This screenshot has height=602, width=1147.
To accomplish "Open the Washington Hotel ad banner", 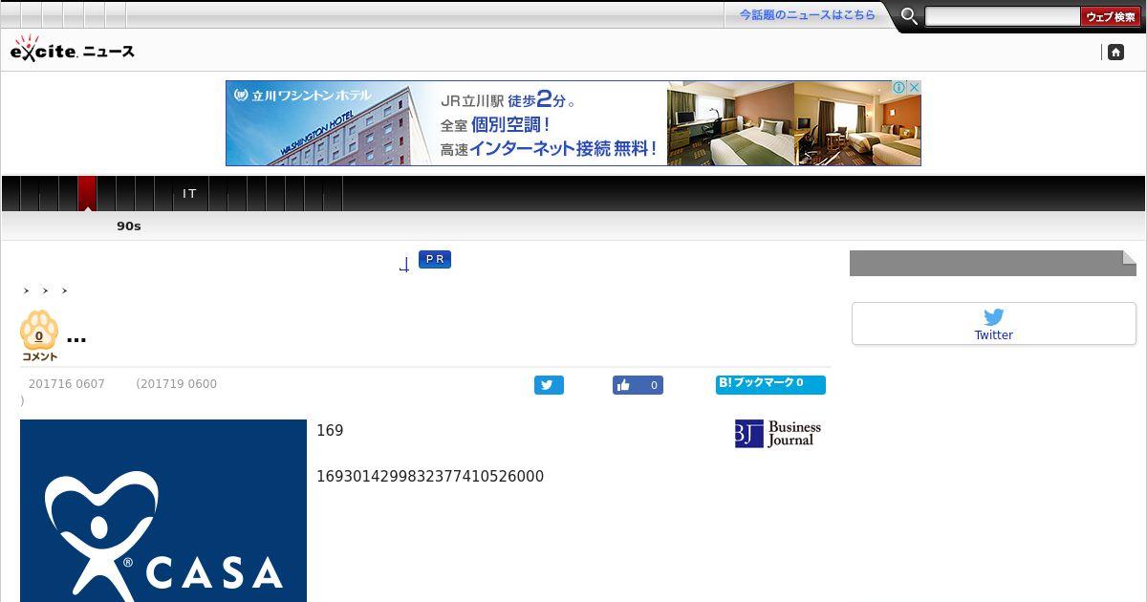I will tap(573, 123).
